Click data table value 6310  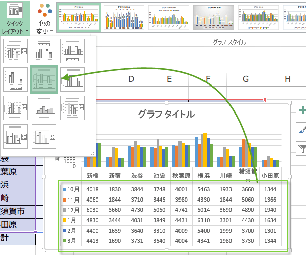(203, 220)
